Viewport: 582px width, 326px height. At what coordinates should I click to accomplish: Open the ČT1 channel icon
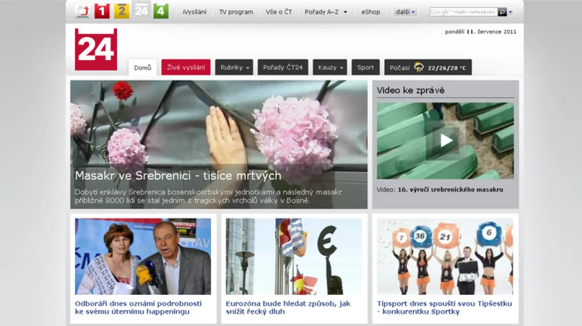click(x=102, y=11)
